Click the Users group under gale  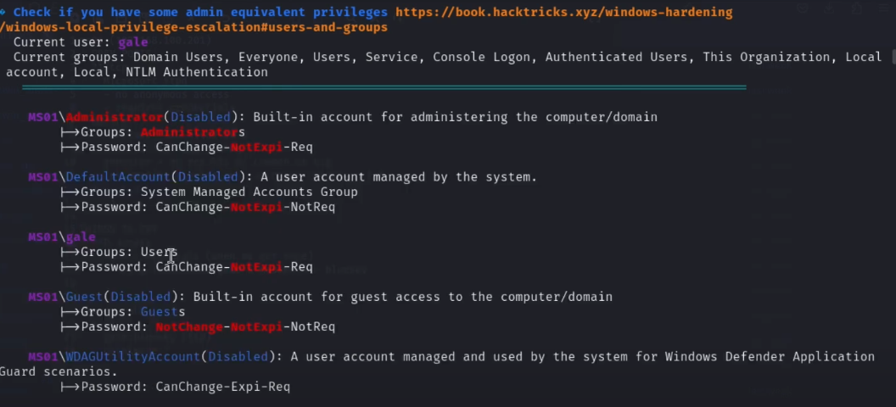(158, 252)
